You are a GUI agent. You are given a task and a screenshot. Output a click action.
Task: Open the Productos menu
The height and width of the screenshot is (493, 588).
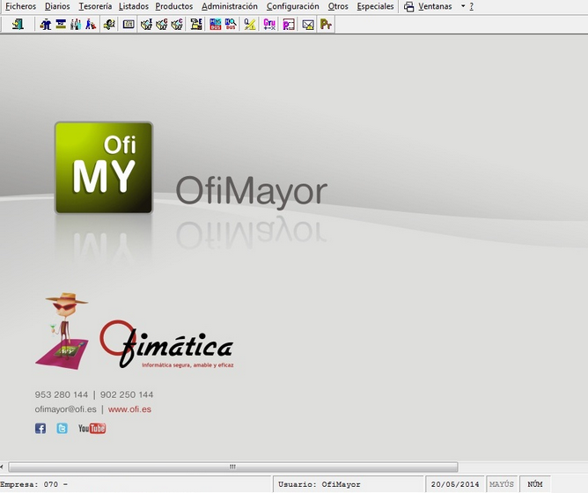pos(174,6)
